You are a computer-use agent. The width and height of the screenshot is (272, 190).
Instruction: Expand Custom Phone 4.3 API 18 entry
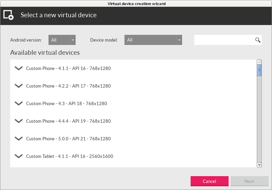[19, 103]
